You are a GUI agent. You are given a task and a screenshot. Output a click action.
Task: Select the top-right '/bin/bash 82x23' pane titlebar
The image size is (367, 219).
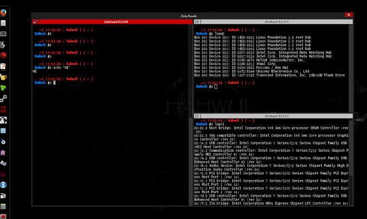[276, 22]
